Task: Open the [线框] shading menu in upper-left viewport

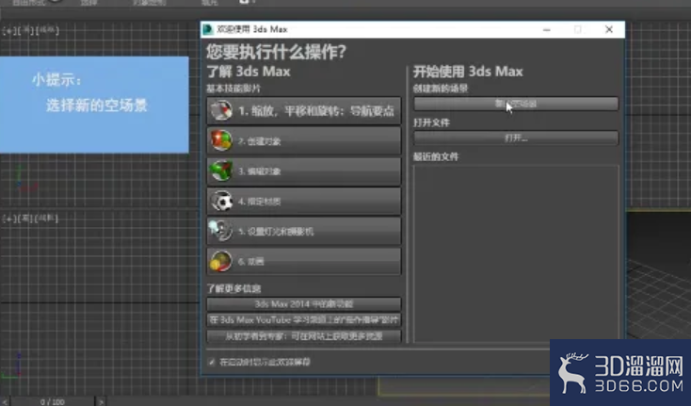Action: coord(47,30)
